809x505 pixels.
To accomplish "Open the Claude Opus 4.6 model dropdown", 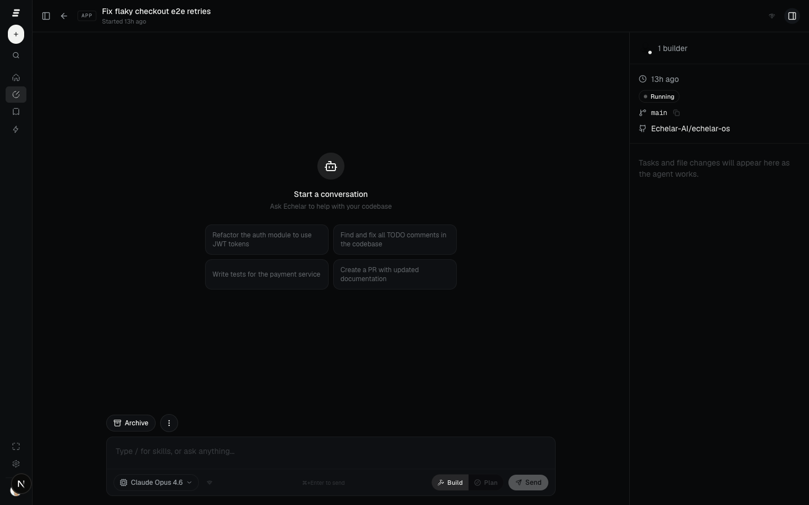I will (156, 483).
